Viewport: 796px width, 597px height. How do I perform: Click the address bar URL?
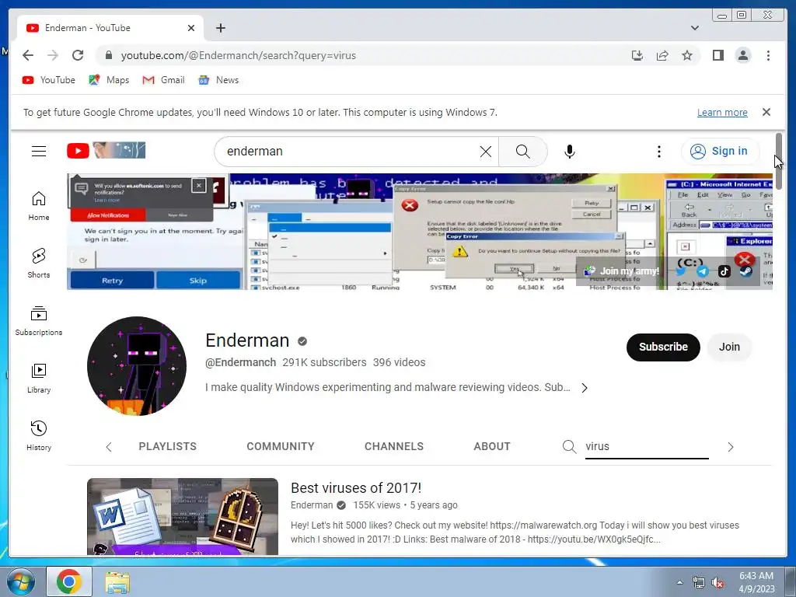(238, 55)
